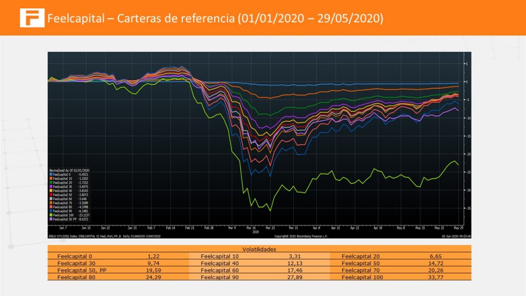Click the Feelcapital 0 cell in volatility table
Viewport: 526px width, 296px height.
[x=74, y=256]
